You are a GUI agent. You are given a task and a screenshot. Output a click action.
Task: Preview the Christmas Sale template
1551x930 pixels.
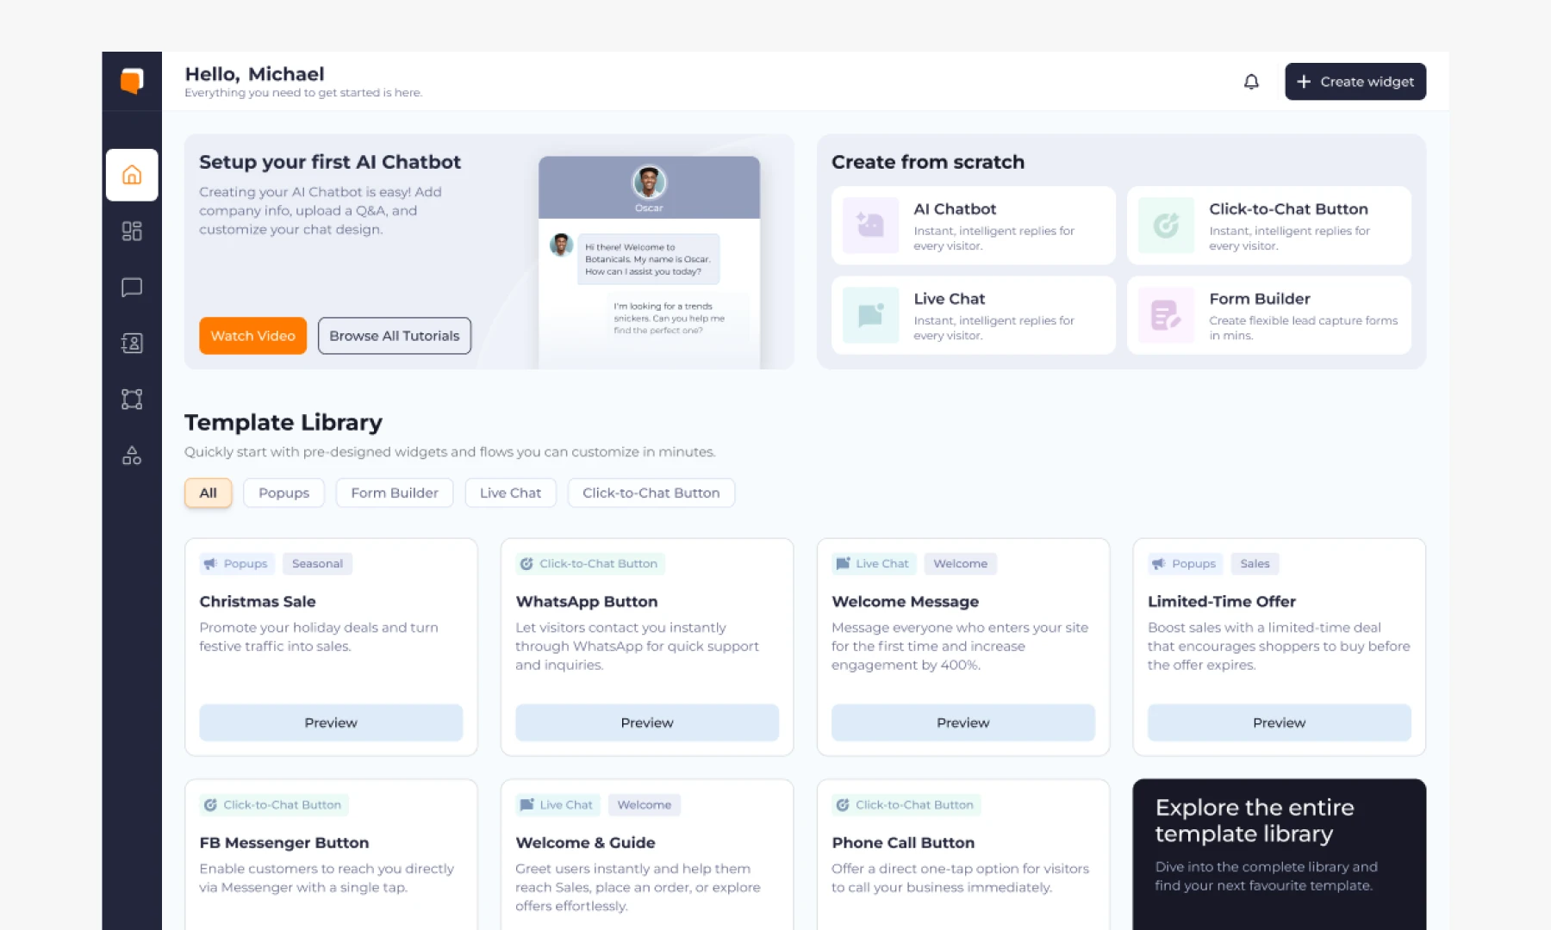pyautogui.click(x=331, y=722)
